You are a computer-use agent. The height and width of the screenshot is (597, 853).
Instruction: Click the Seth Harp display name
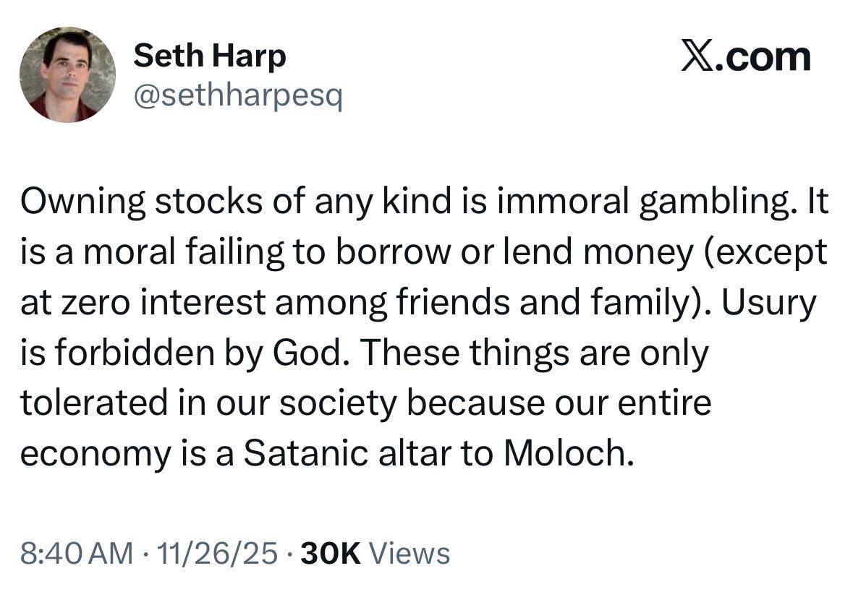[209, 56]
